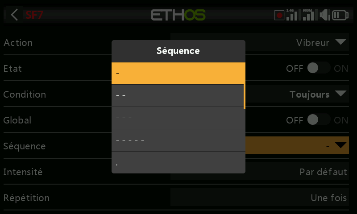Open the Action dropdown showing Vibreur
The width and height of the screenshot is (357, 214).
click(260, 42)
